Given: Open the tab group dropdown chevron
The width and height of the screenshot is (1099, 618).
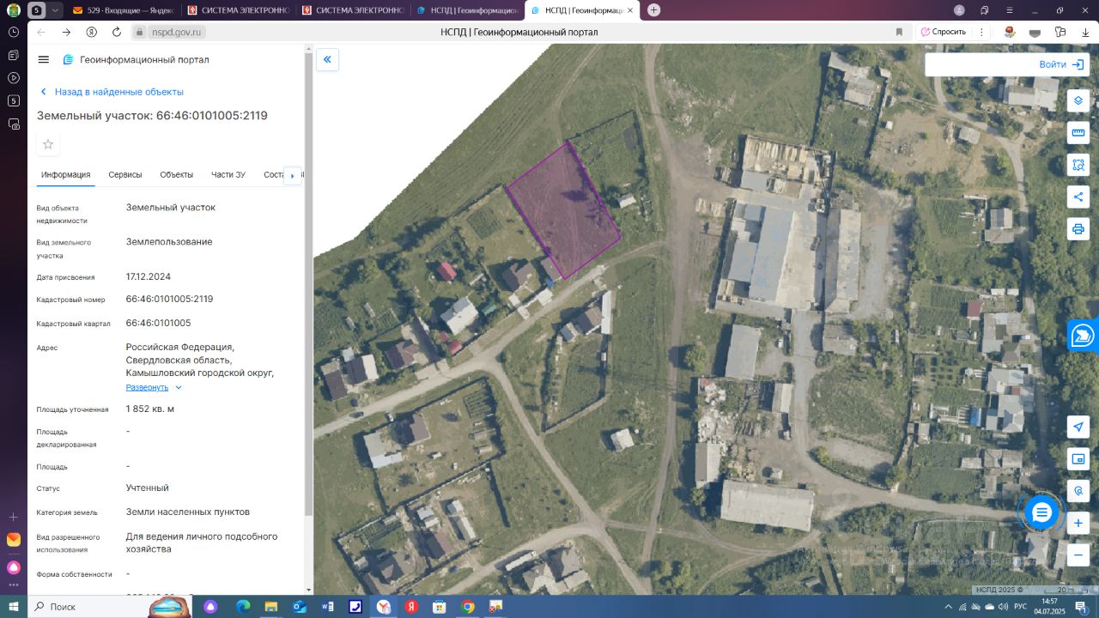Looking at the screenshot, I should [56, 10].
